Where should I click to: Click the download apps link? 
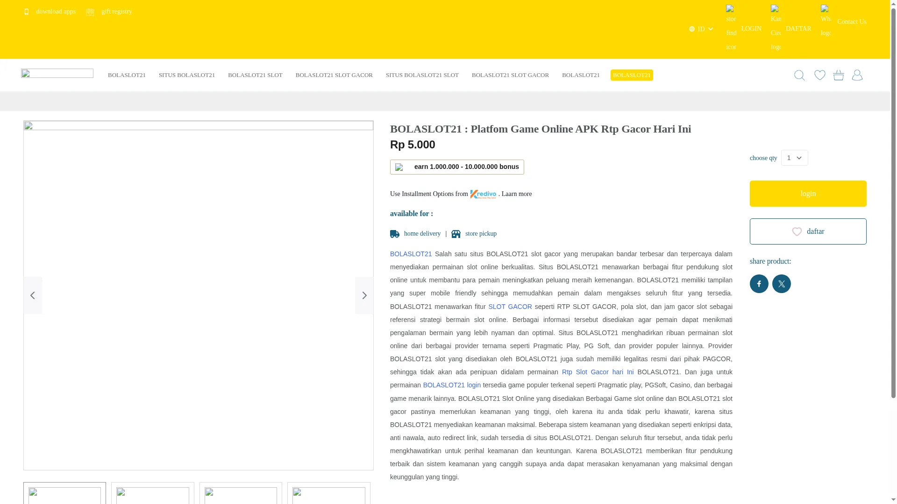pyautogui.click(x=56, y=12)
